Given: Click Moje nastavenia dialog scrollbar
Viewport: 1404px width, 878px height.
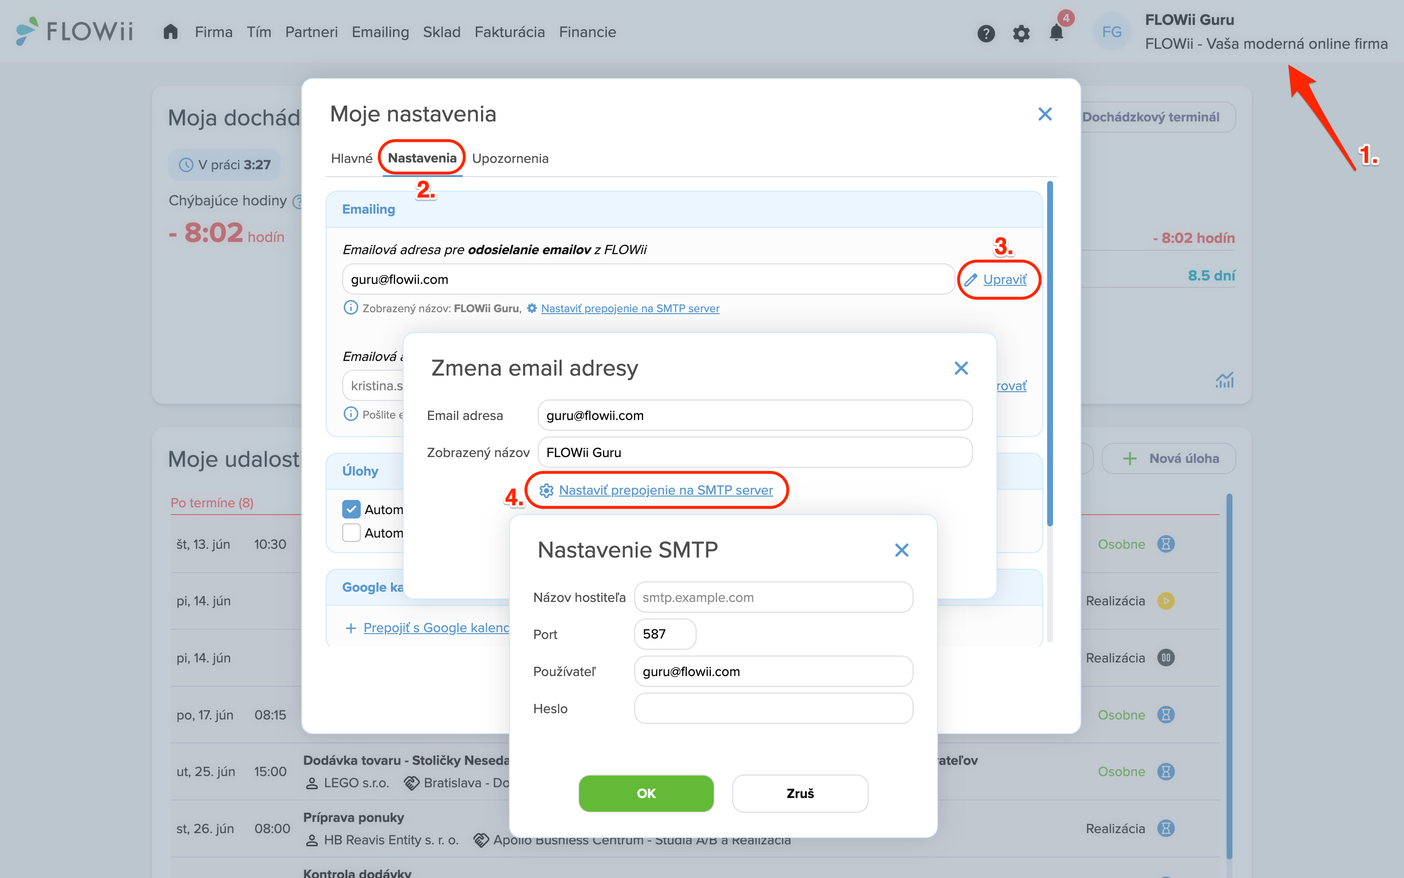Looking at the screenshot, I should tap(1050, 353).
